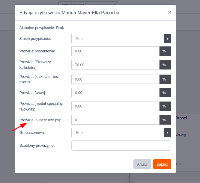Click the Szablony prowizyjne input box
This screenshot has height=183, width=200.
pyautogui.click(x=121, y=146)
